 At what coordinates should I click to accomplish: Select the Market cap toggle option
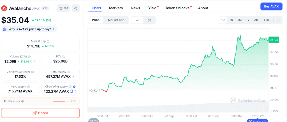(x=116, y=20)
